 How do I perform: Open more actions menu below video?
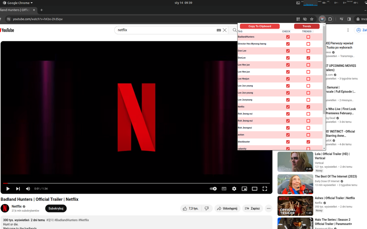268,208
